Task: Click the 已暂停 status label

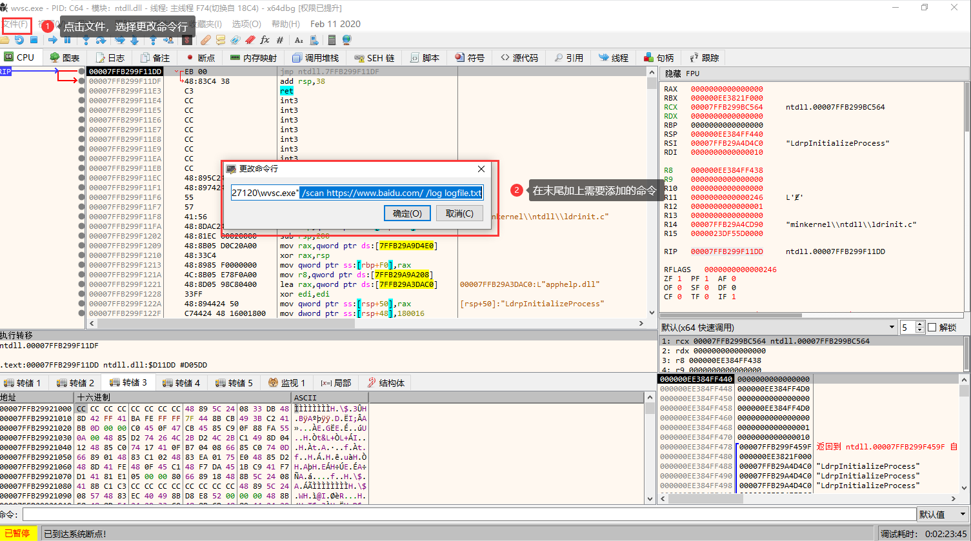Action: tap(17, 534)
